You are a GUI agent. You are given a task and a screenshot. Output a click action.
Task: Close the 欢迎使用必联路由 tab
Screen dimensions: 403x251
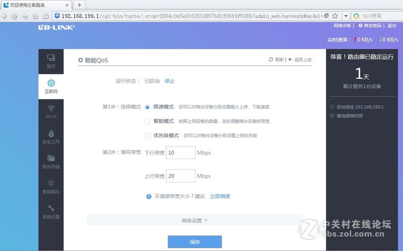(67, 5)
